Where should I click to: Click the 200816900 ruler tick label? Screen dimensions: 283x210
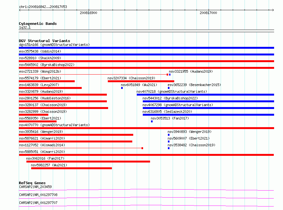(88, 13)
